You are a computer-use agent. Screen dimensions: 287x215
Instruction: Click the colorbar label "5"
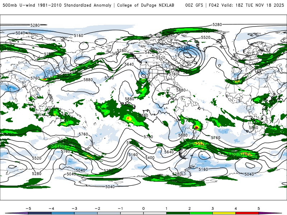click(259, 209)
